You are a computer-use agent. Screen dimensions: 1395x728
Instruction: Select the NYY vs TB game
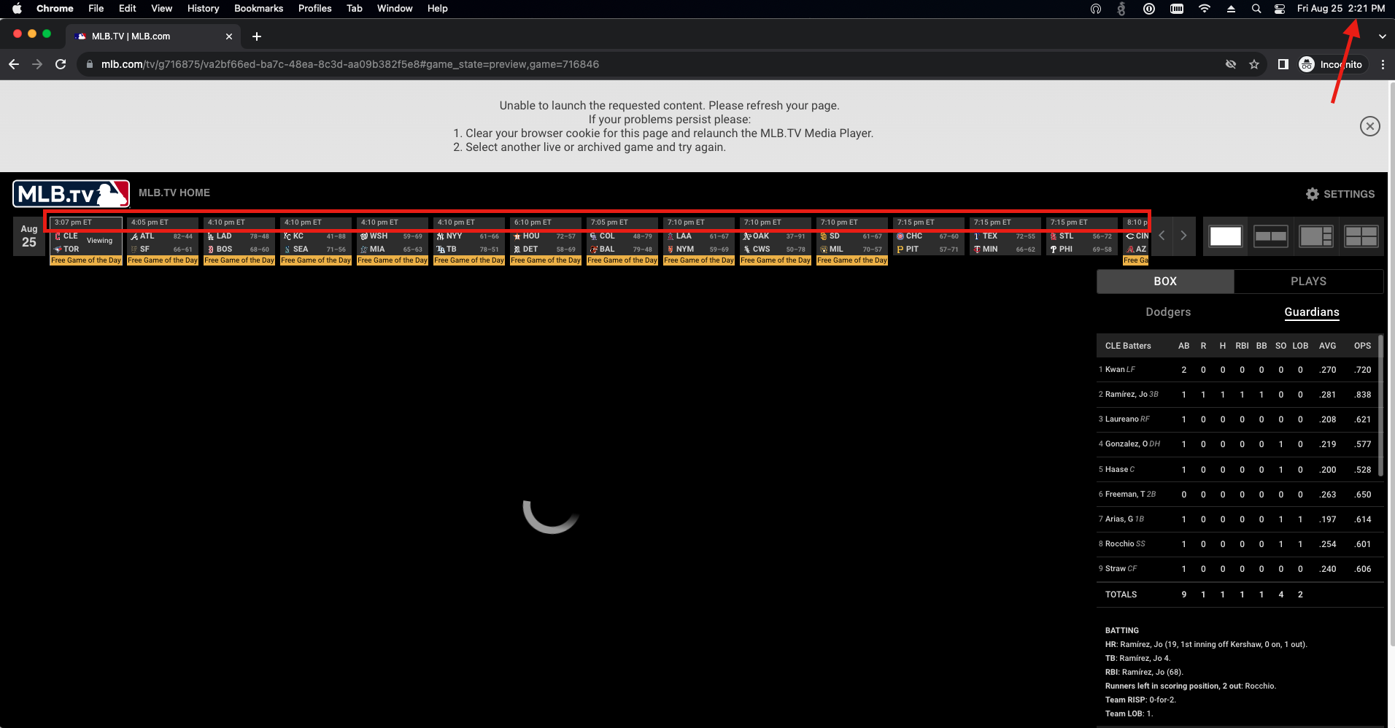click(469, 241)
